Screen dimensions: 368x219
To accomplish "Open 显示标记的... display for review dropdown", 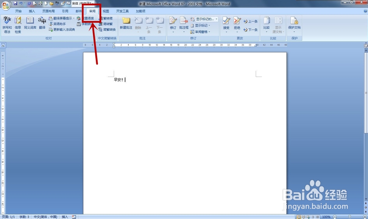I will pyautogui.click(x=207, y=19).
